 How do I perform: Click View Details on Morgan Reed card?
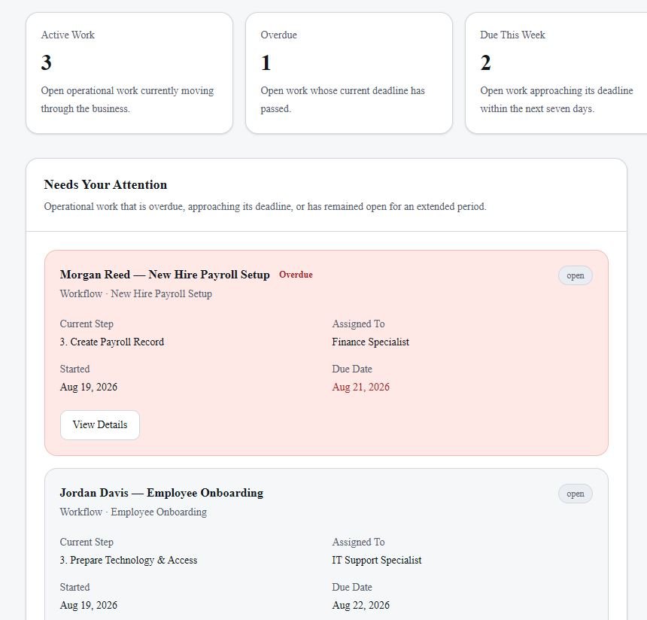tap(100, 425)
